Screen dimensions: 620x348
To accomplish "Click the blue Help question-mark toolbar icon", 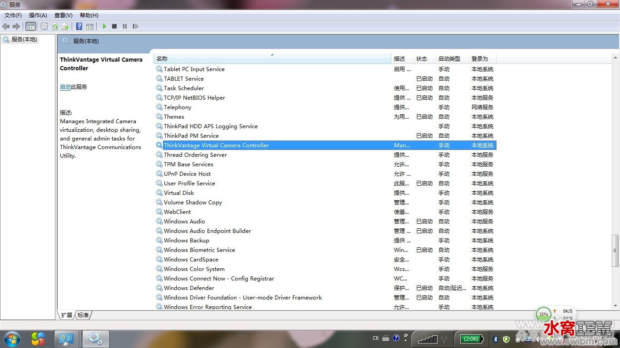I will (x=79, y=26).
